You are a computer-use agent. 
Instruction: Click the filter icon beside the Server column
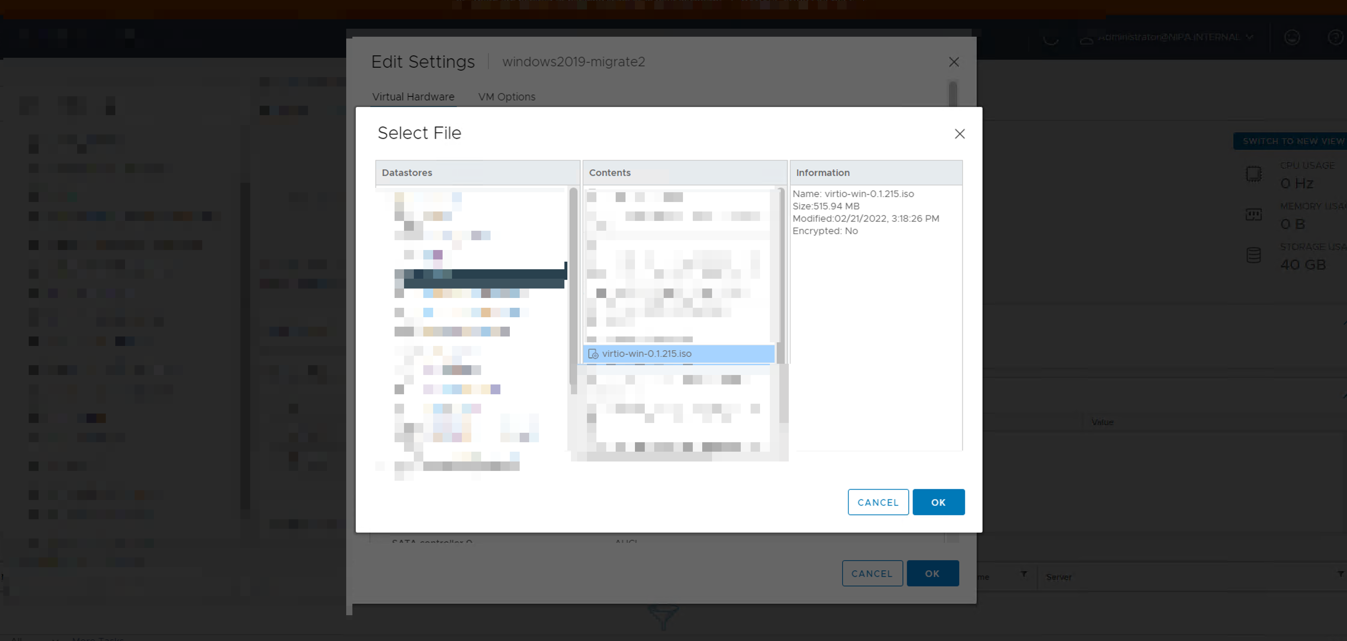pos(1340,574)
